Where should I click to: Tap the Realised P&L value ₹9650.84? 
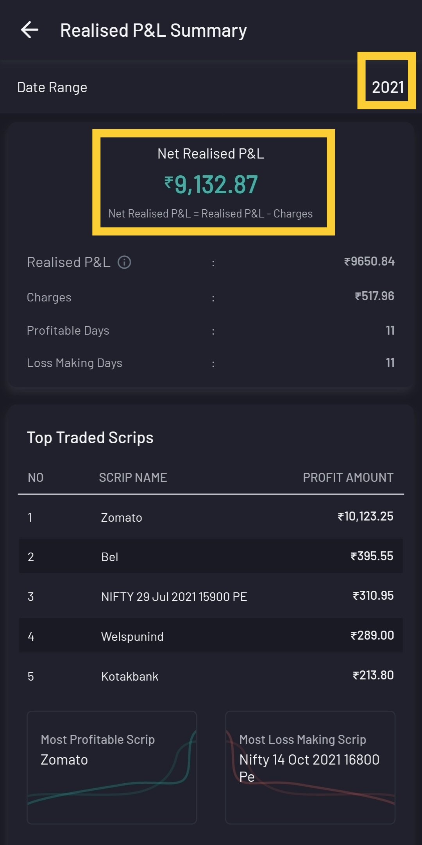tap(369, 262)
